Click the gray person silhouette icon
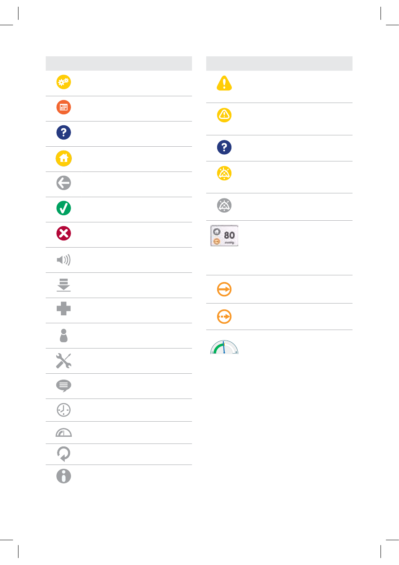This screenshot has width=399, height=565. 64,335
